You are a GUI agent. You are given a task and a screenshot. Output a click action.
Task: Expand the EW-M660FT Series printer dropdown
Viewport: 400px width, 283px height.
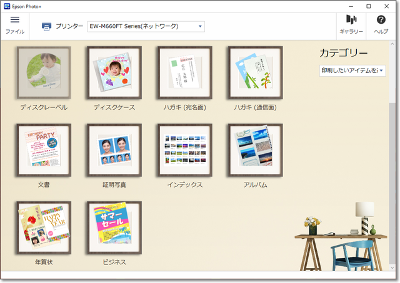(x=146, y=26)
